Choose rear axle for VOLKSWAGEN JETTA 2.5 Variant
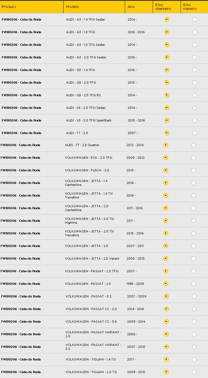208x378 pixels. pos(193,258)
